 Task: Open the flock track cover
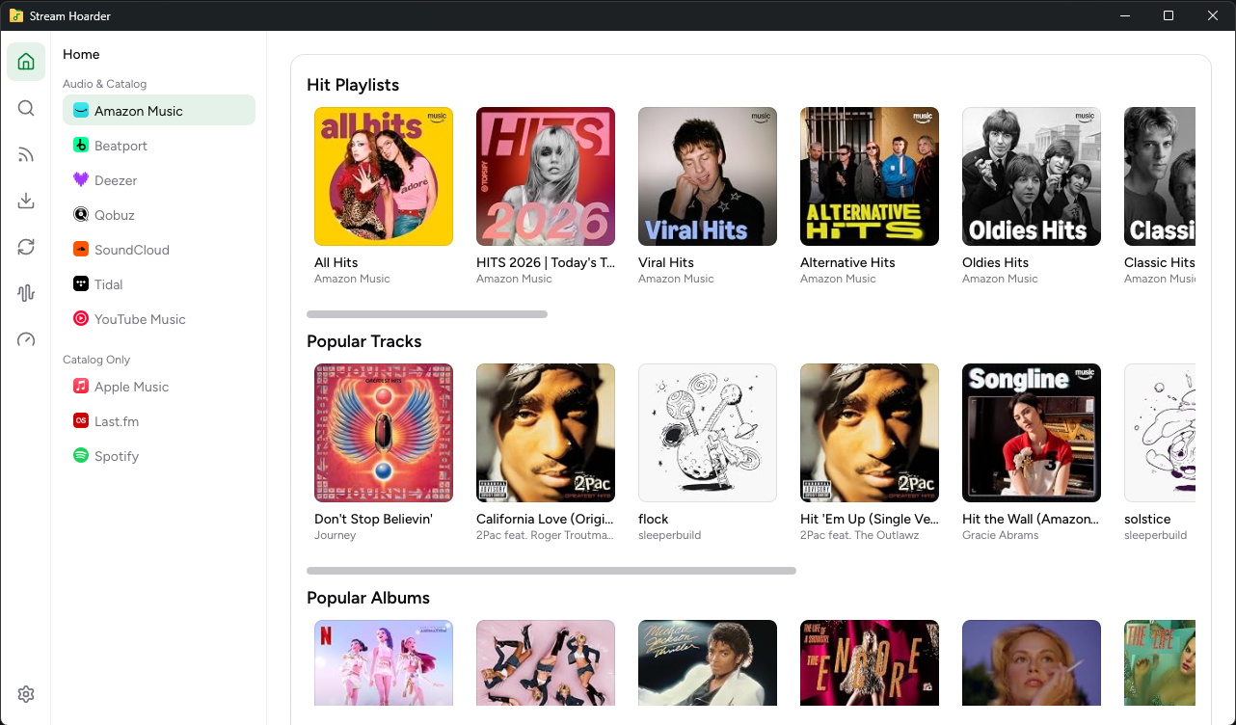(708, 433)
